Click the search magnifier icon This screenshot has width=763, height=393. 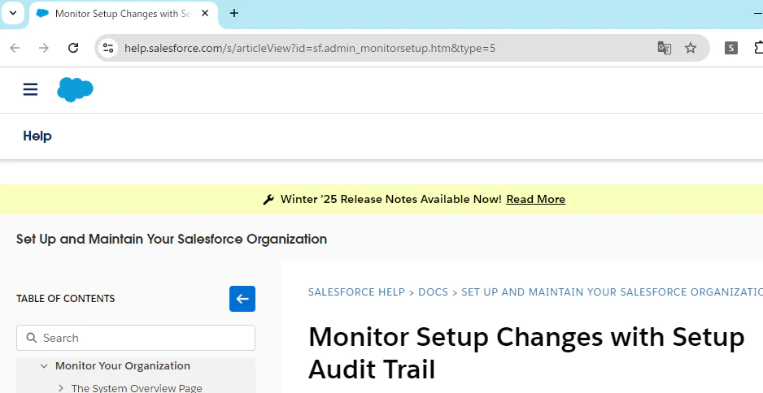32,338
